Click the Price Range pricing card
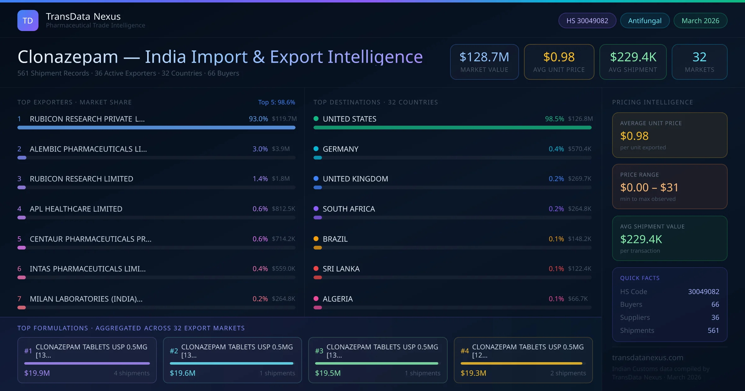This screenshot has width=745, height=391. [x=670, y=187]
